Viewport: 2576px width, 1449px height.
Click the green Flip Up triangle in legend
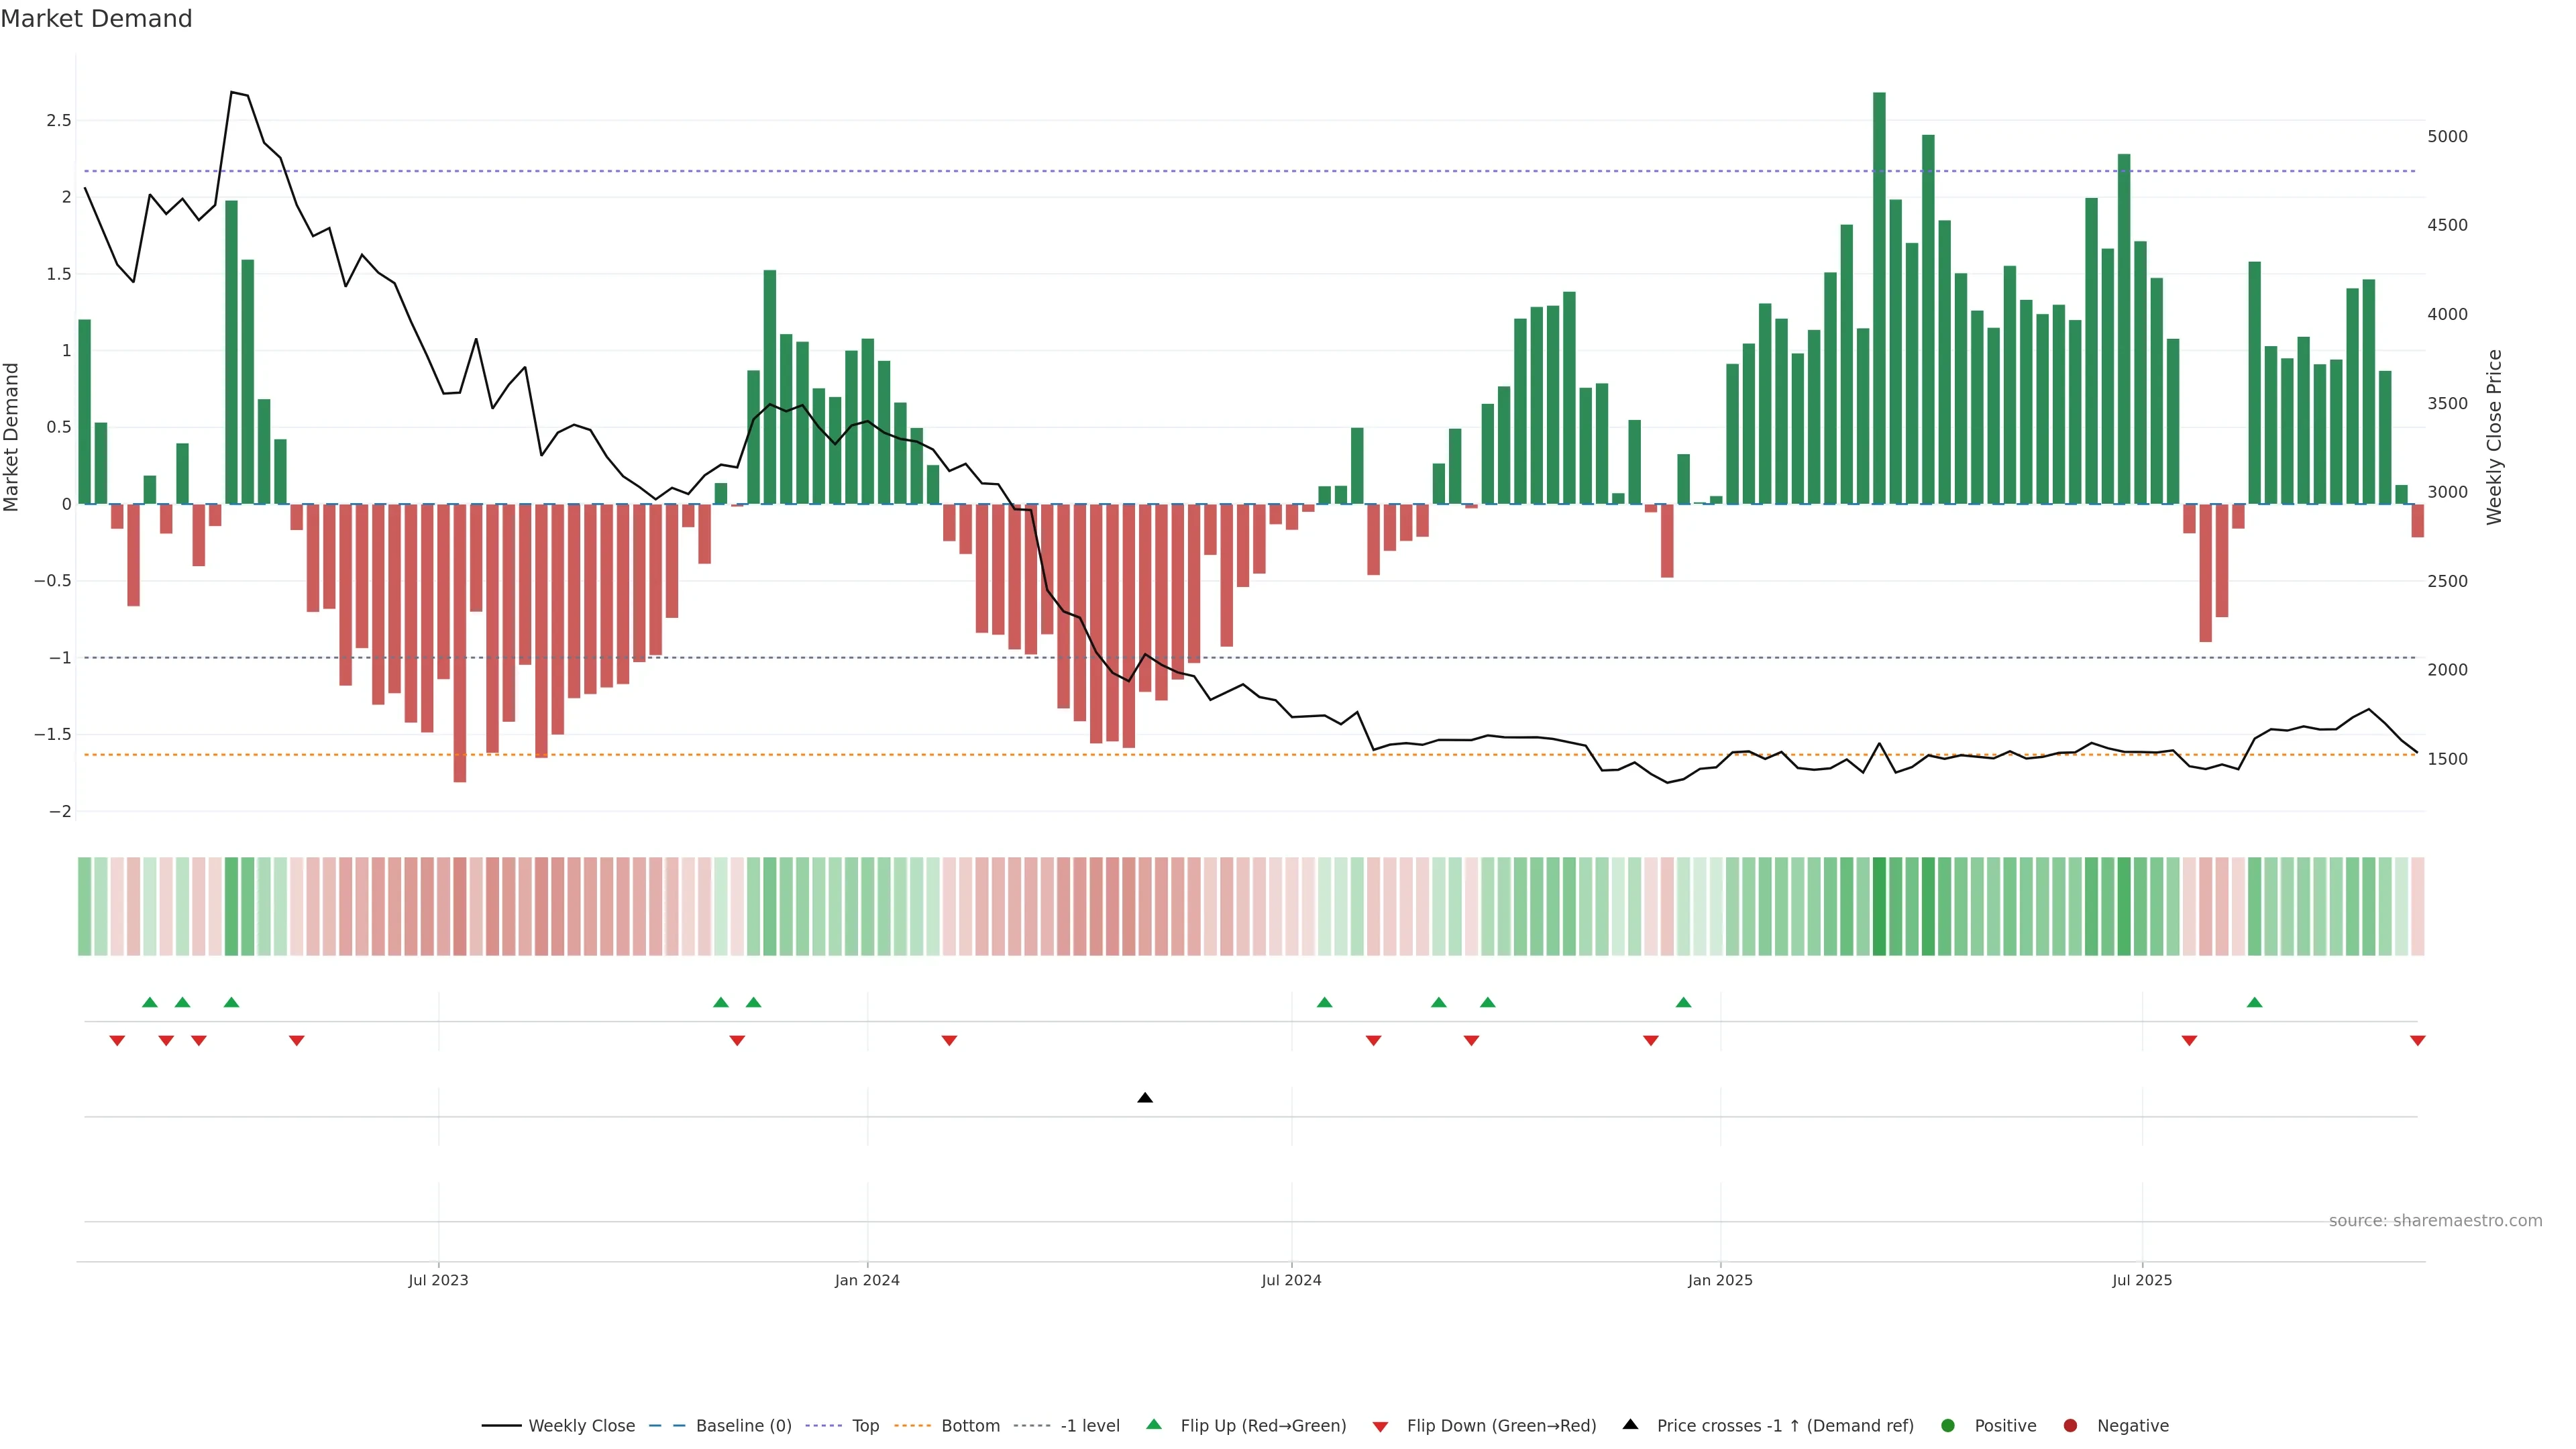(1154, 1424)
